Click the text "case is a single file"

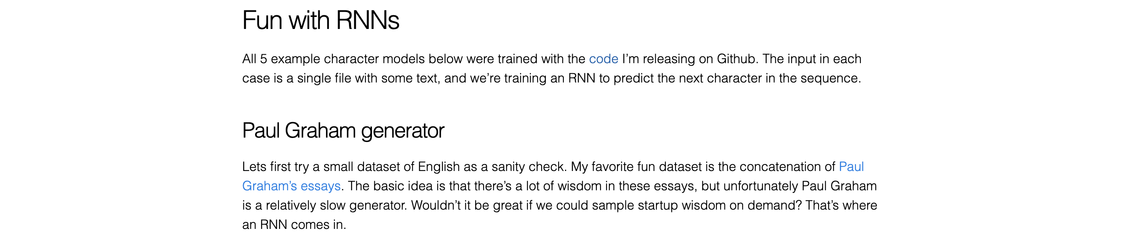pos(297,78)
